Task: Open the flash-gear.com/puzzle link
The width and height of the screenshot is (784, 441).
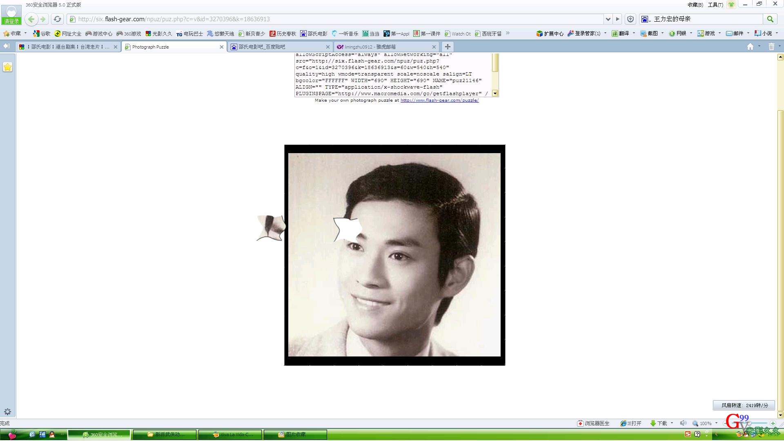Action: 439,100
